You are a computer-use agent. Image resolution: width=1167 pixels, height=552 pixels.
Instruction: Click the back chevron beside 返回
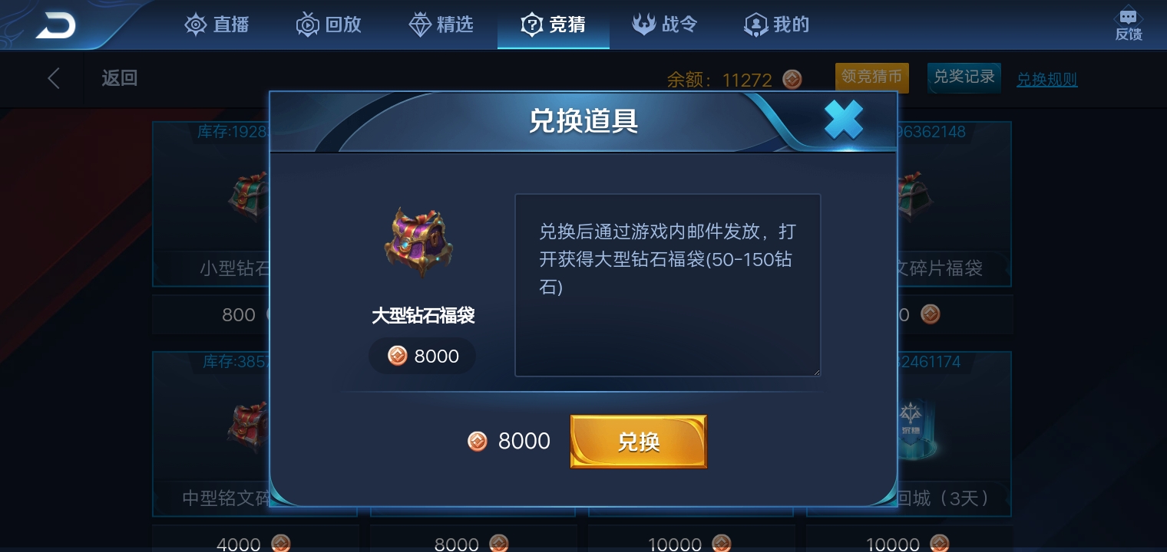pos(54,78)
